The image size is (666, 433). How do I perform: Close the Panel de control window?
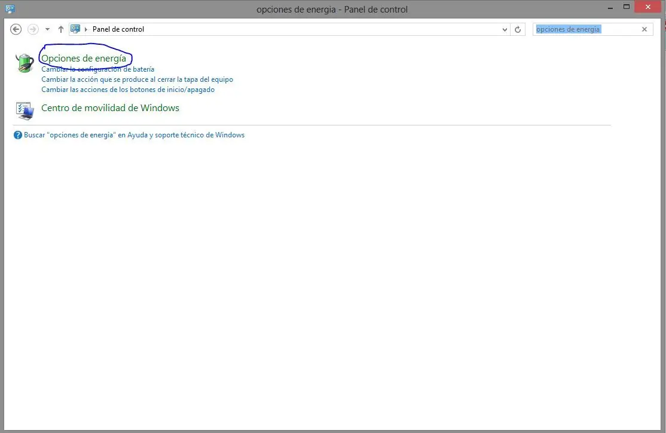click(647, 7)
